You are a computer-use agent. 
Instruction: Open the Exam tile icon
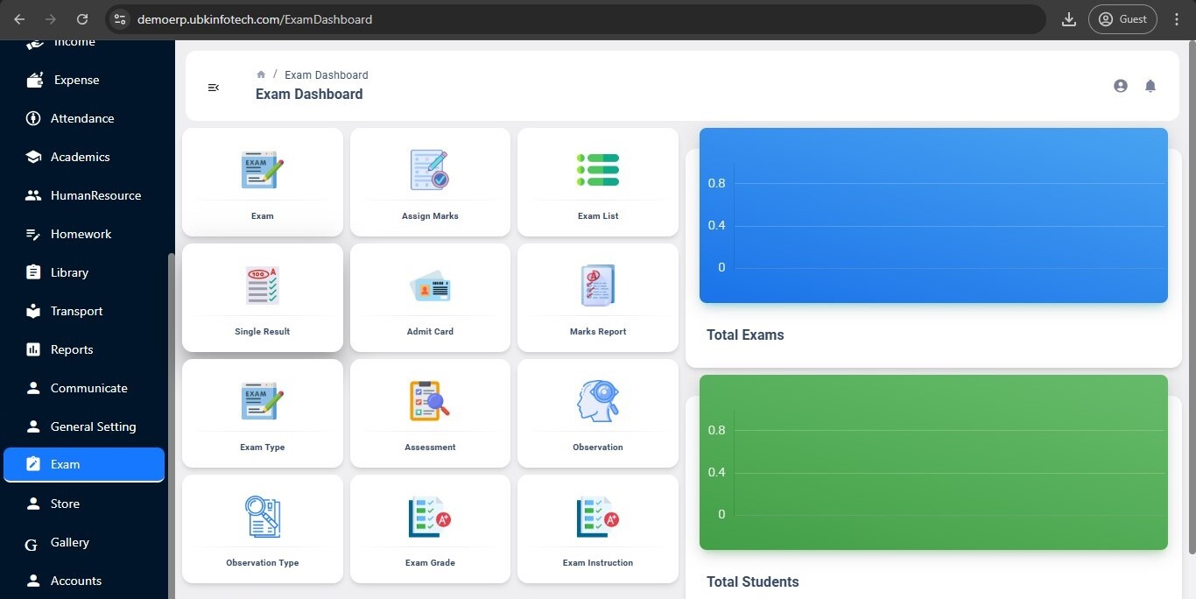tap(262, 170)
